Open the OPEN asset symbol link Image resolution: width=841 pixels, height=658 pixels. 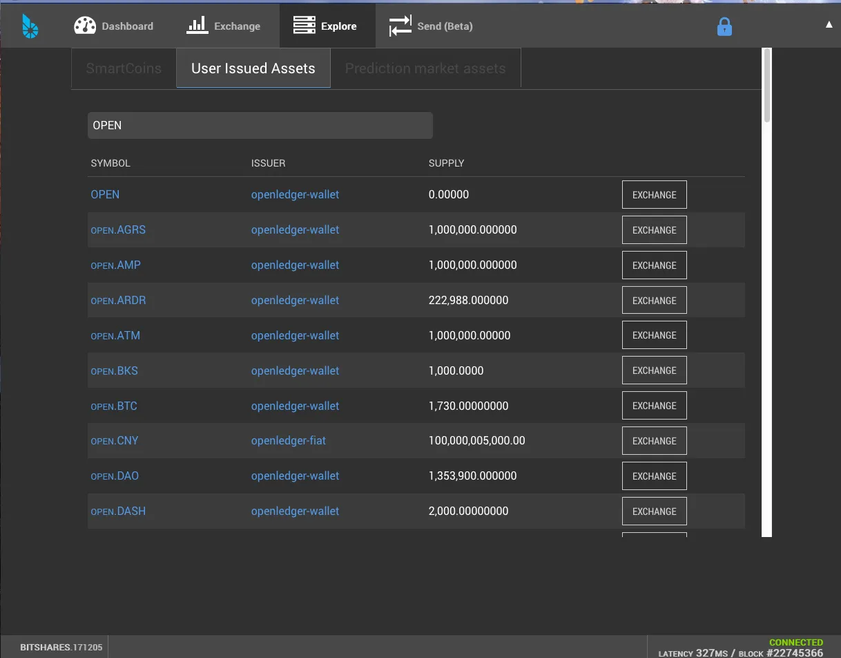click(105, 195)
